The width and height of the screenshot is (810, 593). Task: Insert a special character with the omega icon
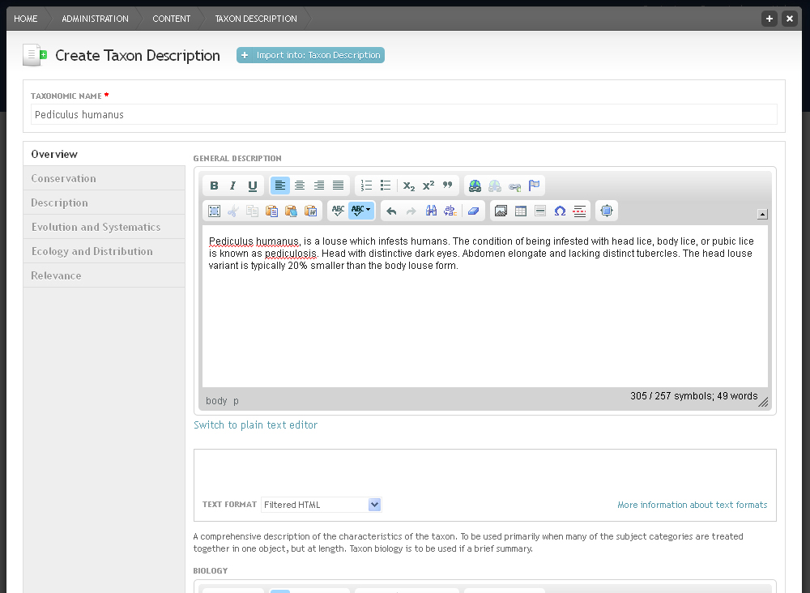560,211
